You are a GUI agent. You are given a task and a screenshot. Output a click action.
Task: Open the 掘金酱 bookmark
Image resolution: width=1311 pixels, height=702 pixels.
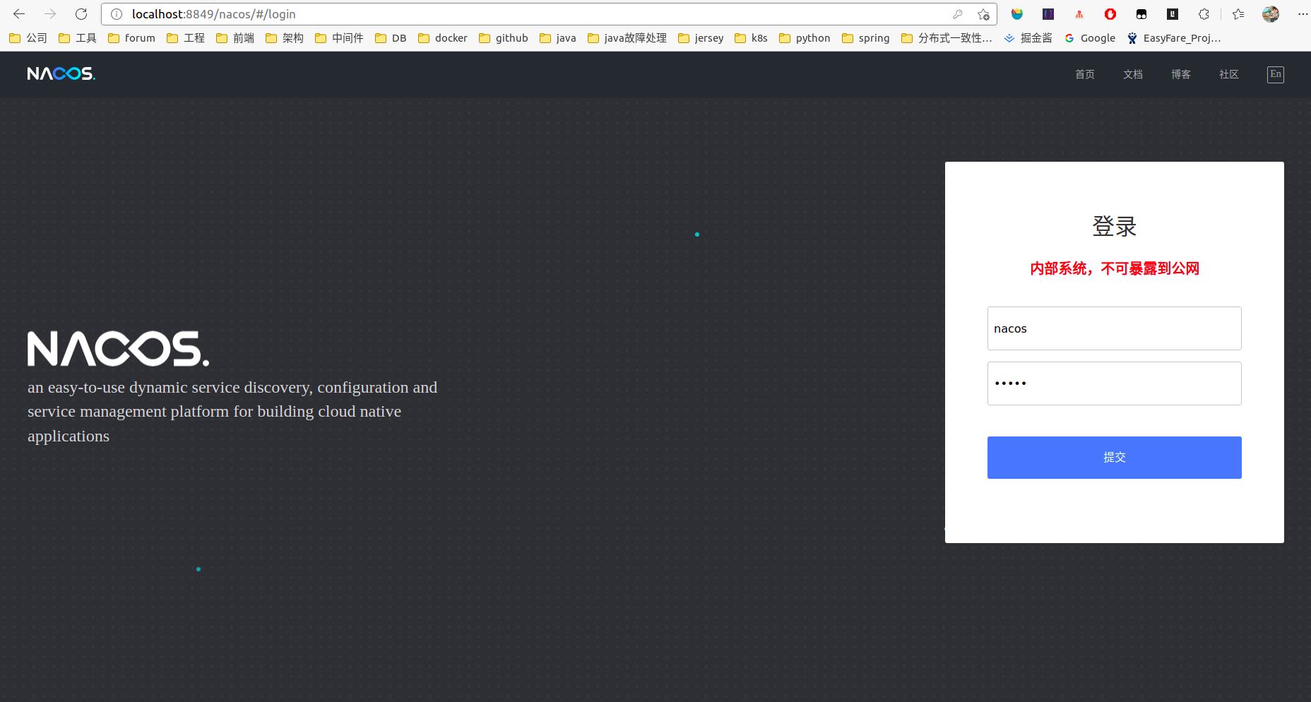(1028, 38)
